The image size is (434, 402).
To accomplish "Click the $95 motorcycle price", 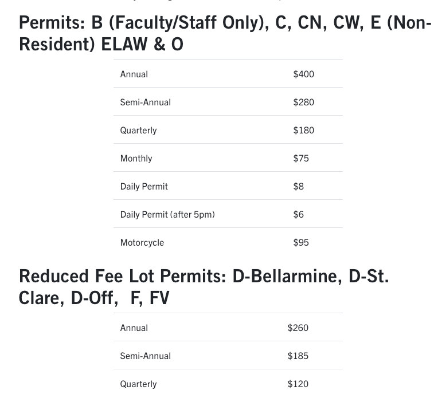I will pyautogui.click(x=300, y=242).
